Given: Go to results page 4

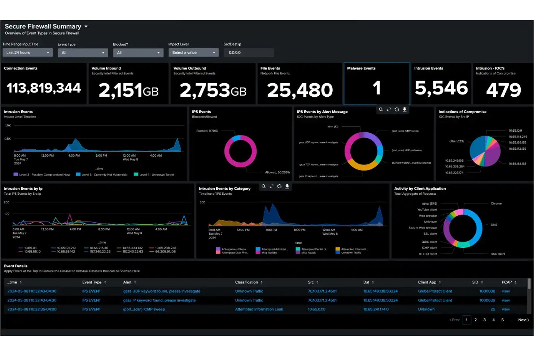Looking at the screenshot, I should click(x=494, y=320).
